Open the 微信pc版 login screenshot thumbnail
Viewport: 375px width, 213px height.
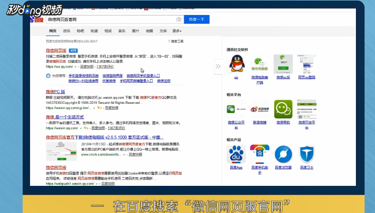click(283, 63)
